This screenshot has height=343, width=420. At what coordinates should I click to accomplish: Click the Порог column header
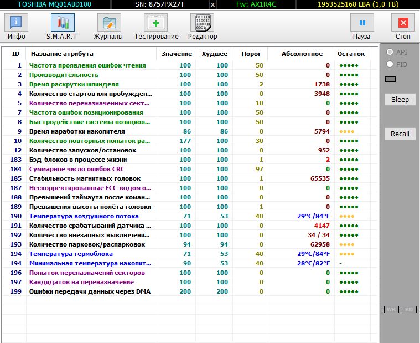coord(251,54)
